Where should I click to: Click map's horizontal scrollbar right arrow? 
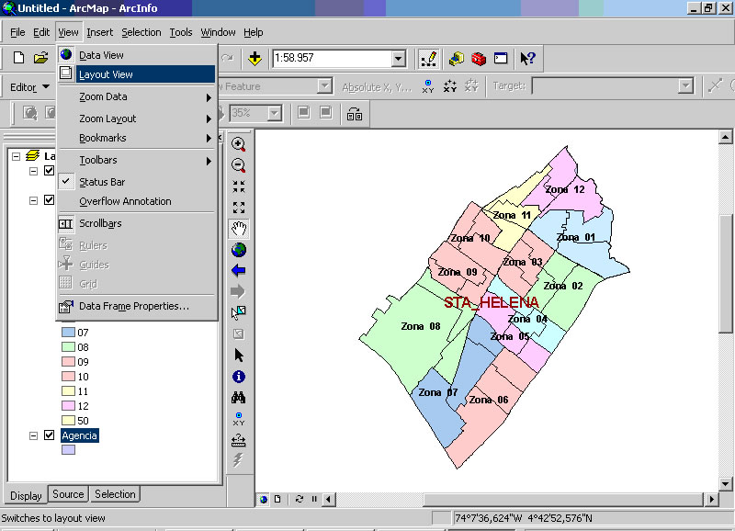click(711, 500)
